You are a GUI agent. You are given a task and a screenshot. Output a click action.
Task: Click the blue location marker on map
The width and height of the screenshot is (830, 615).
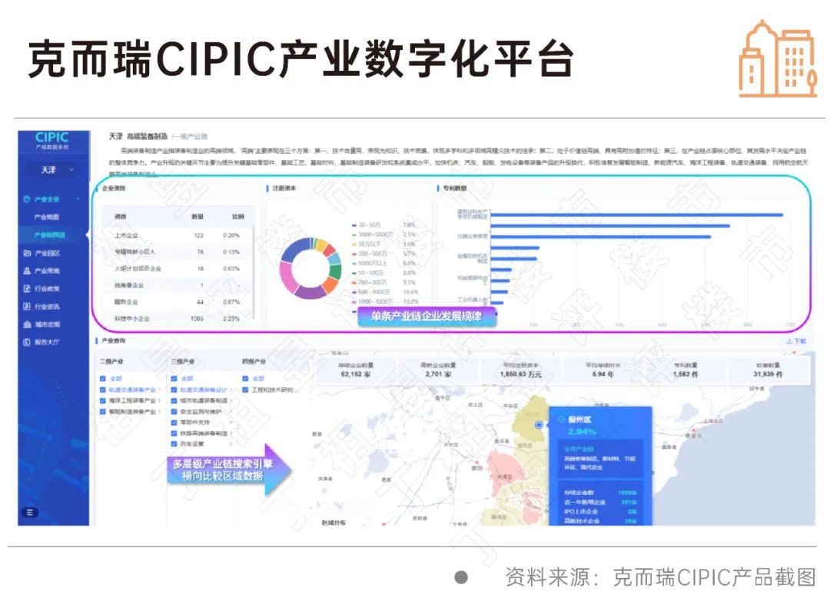(x=539, y=425)
